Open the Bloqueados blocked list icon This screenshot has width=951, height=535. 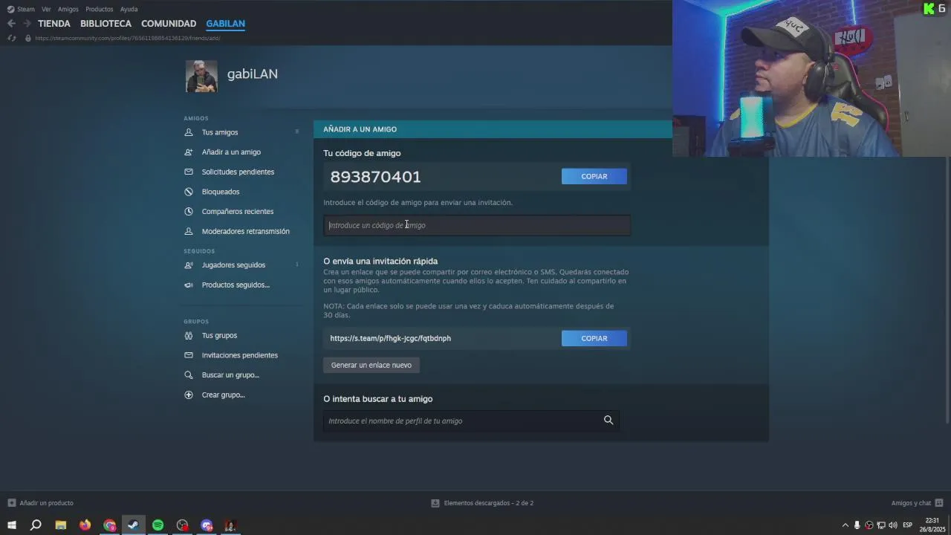click(x=189, y=192)
